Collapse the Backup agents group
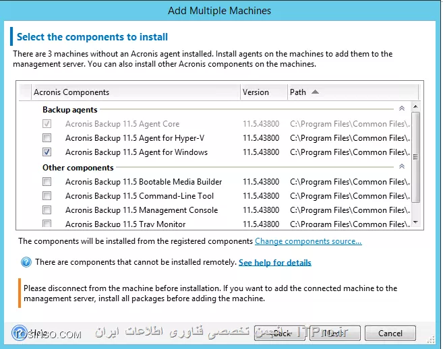443x349 pixels. tap(402, 108)
